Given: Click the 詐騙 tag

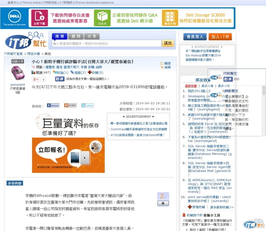Looking at the screenshot, I should 91,67.
